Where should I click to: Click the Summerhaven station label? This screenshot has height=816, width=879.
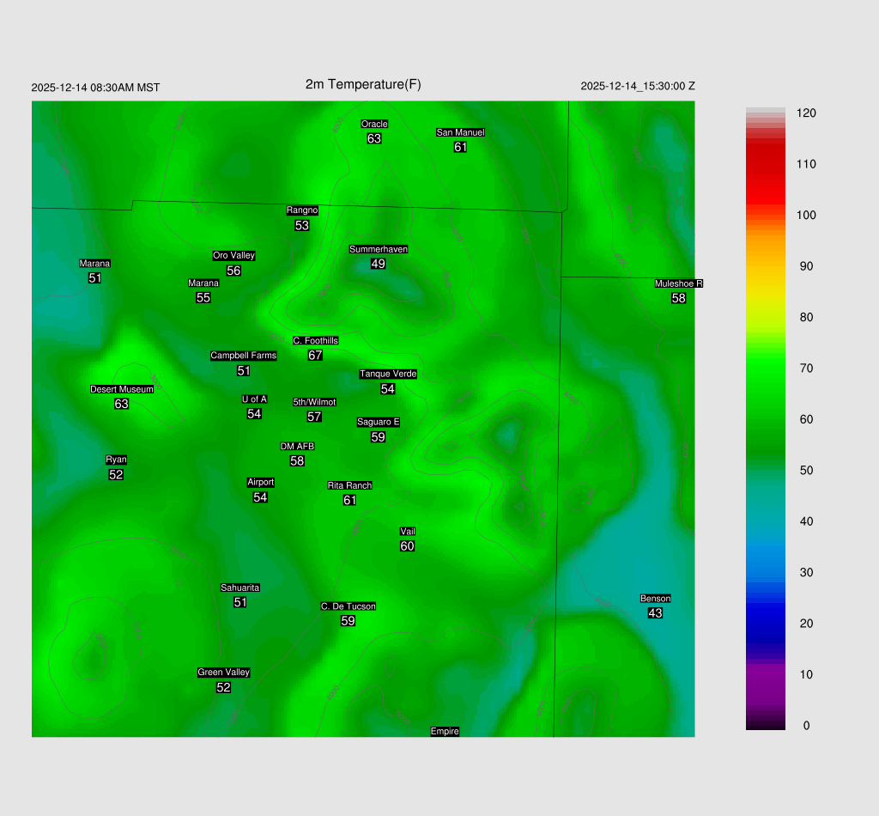coord(378,249)
